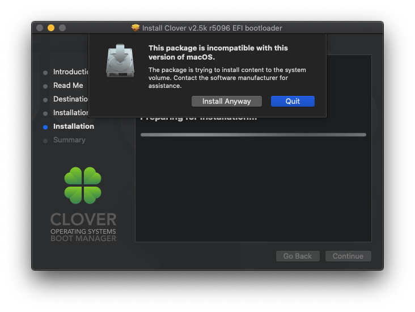Click the window title 'Install Clover v2.5k r5096 EFI bootloader'
This screenshot has width=415, height=312.
(x=212, y=28)
